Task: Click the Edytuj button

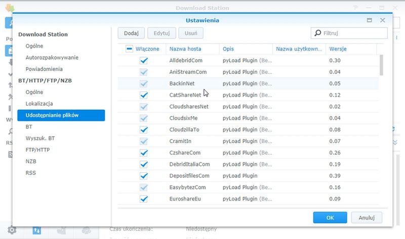Action: click(161, 33)
